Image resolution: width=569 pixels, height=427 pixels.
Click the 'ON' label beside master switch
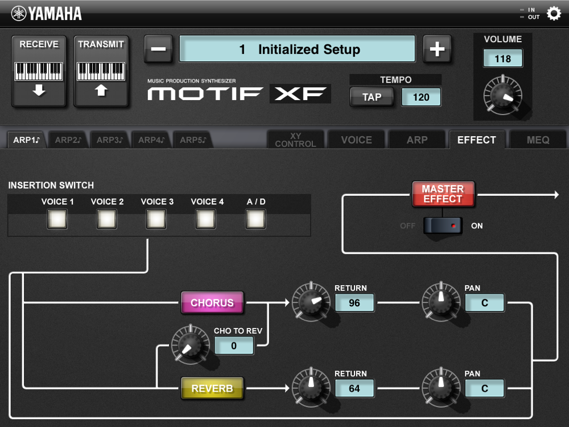tap(477, 226)
